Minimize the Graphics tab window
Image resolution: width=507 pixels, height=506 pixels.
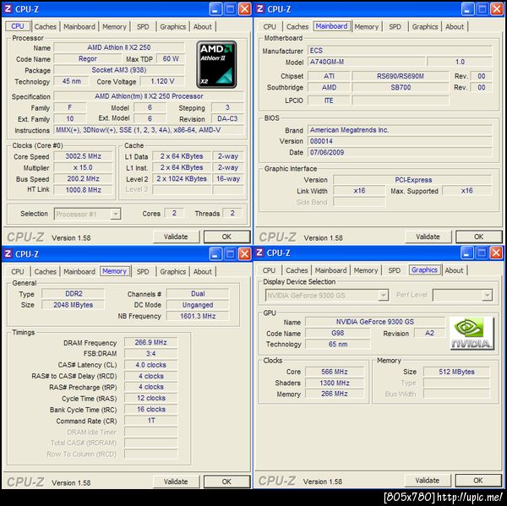(467, 253)
